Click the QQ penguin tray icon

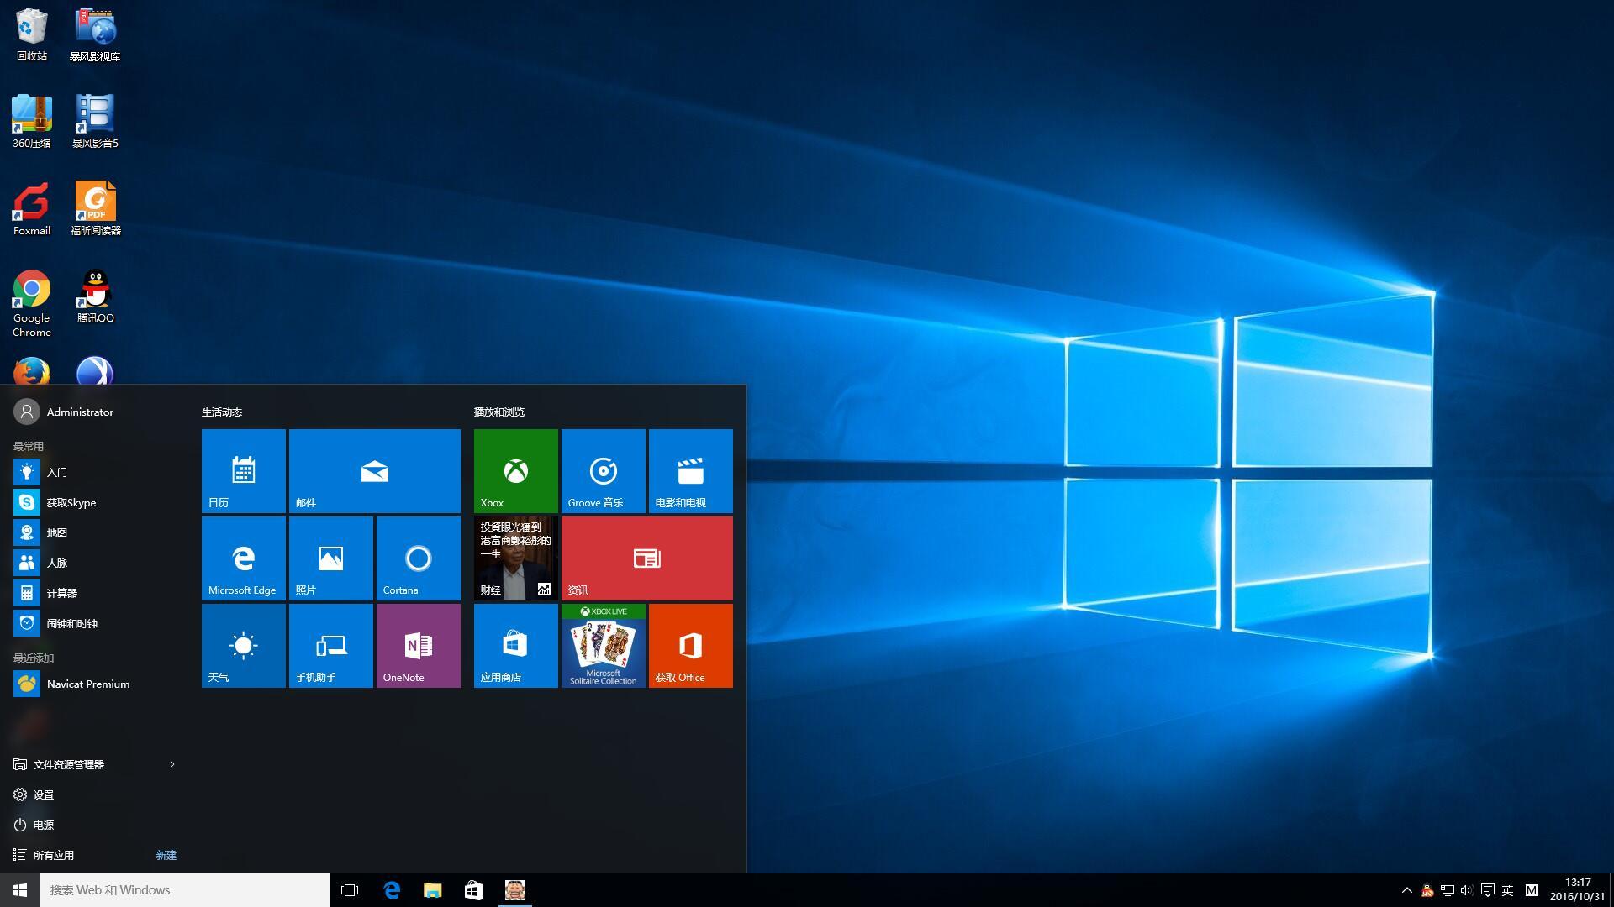click(x=1427, y=890)
